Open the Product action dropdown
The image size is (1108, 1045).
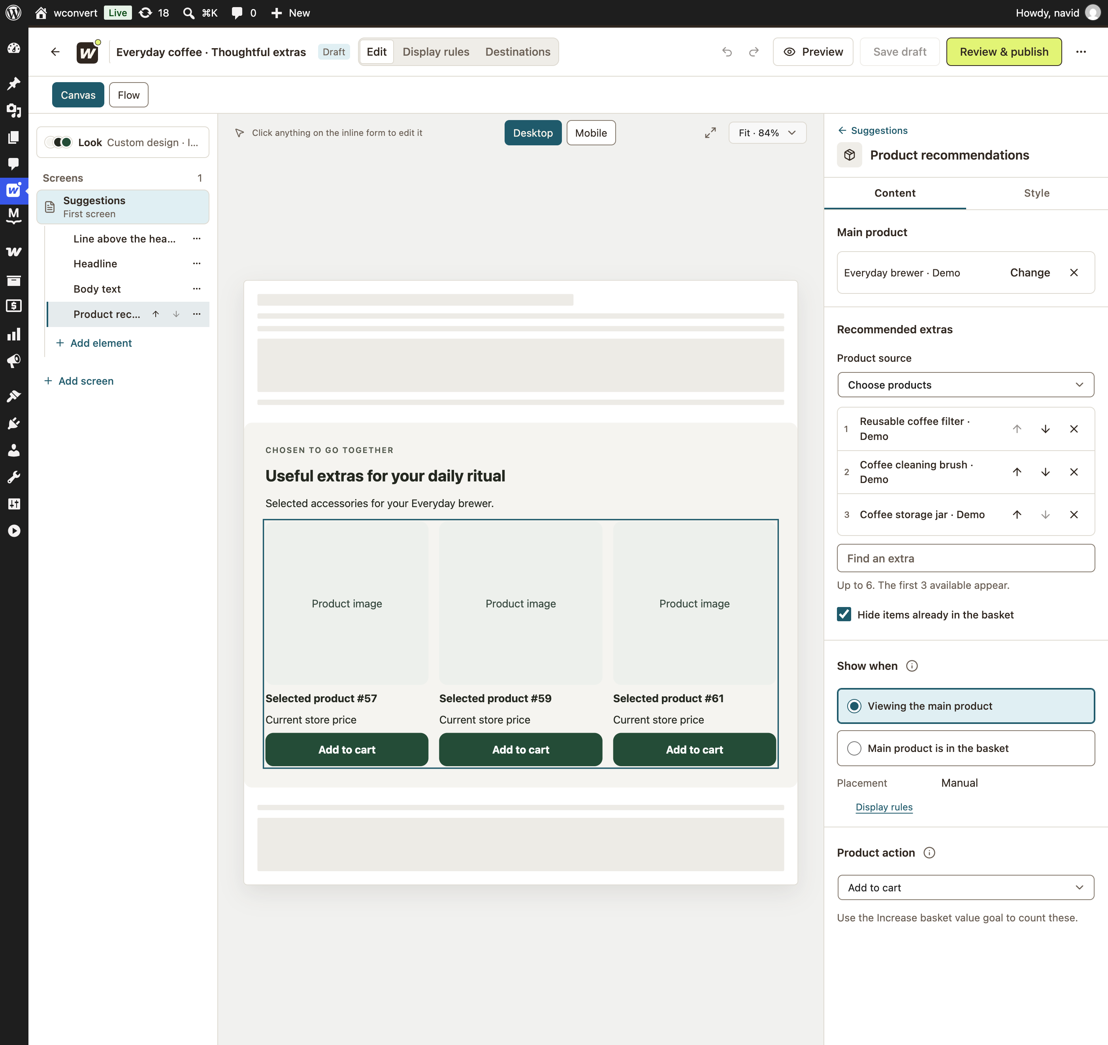[x=965, y=887]
